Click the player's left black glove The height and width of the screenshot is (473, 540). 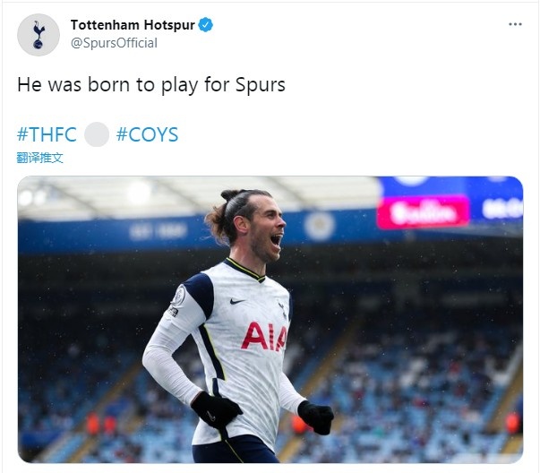(315, 417)
